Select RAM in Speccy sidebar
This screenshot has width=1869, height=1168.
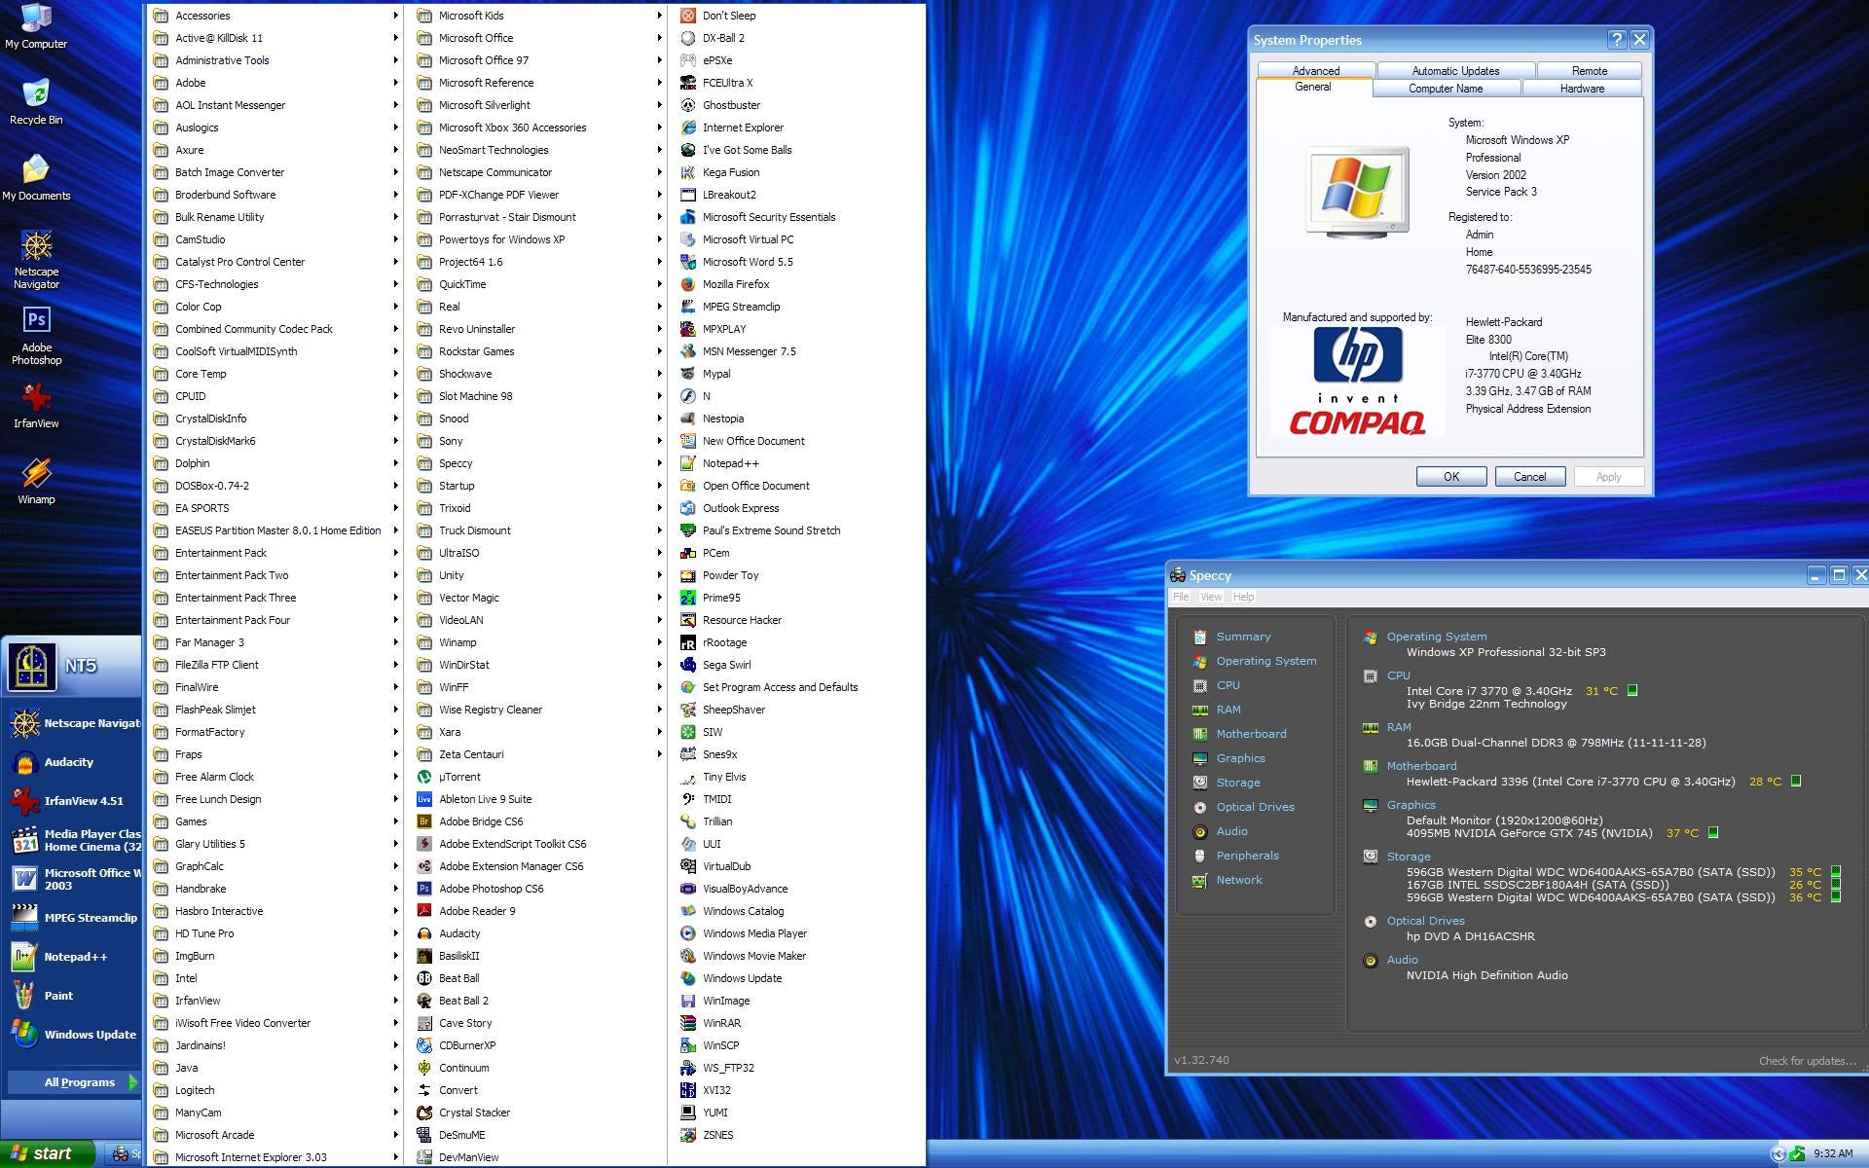[1228, 710]
